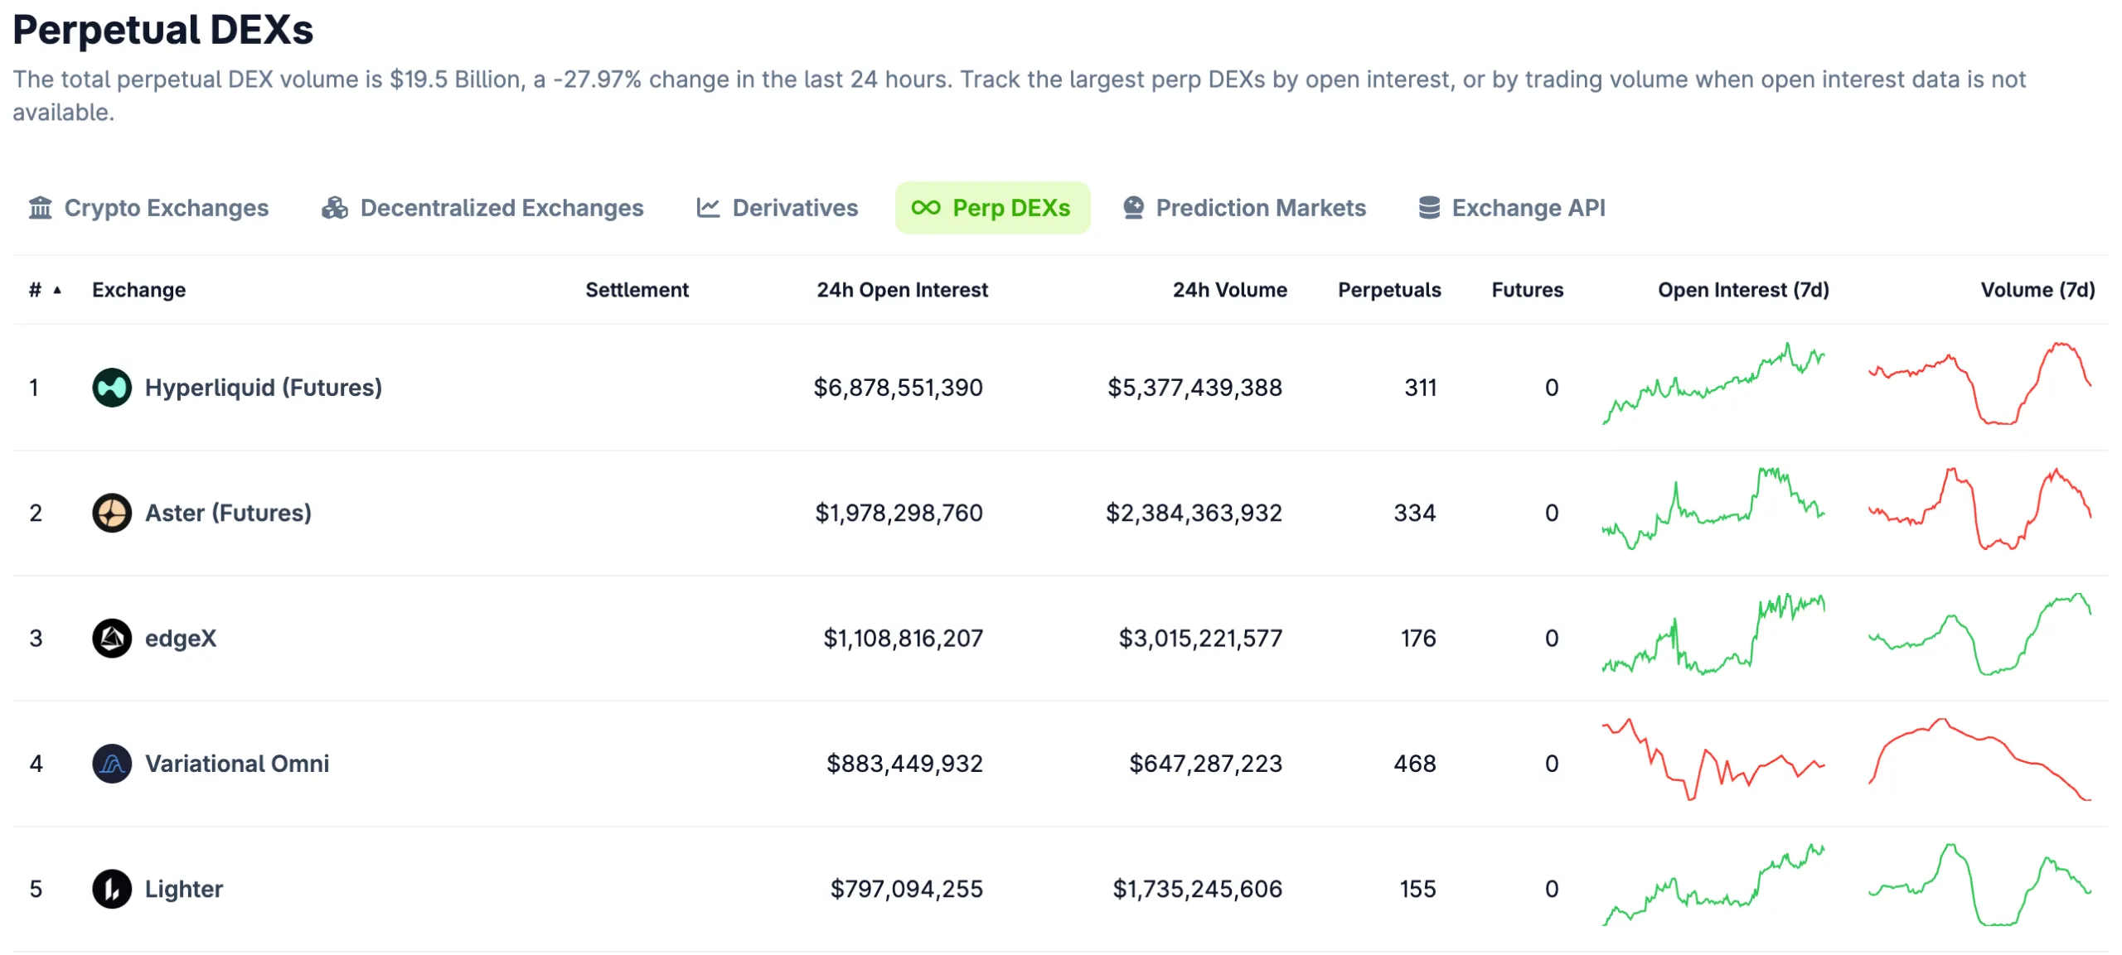Open the Lighter exchange link
This screenshot has width=2122, height=955.
pos(183,889)
